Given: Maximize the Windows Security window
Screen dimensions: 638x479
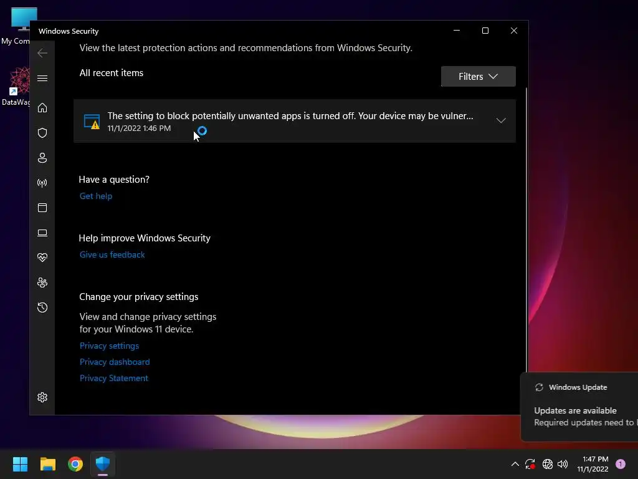Looking at the screenshot, I should pyautogui.click(x=485, y=31).
